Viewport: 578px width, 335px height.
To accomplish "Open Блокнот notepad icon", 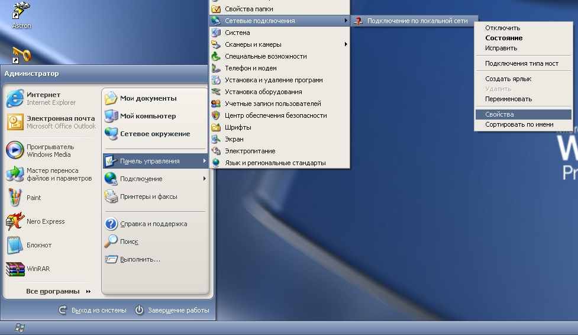I will (15, 245).
